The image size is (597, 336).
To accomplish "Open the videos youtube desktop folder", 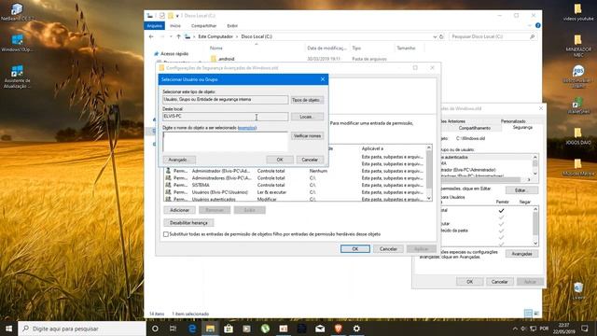I will (x=578, y=11).
